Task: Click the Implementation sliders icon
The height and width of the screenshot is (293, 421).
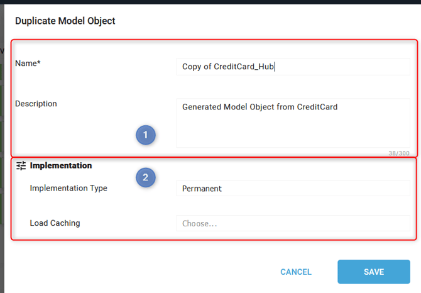Action: tap(21, 166)
